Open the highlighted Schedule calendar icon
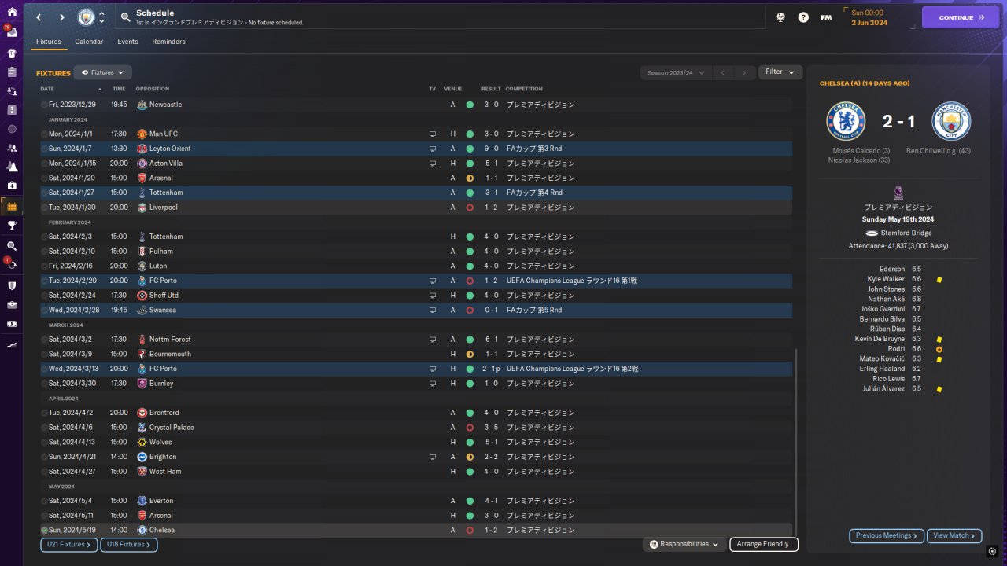The width and height of the screenshot is (1007, 566). pos(12,206)
